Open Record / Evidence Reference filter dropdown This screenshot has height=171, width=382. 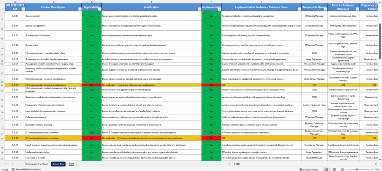pos(357,9)
